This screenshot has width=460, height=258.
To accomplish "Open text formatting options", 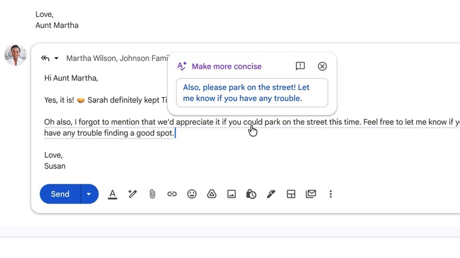I will 113,194.
